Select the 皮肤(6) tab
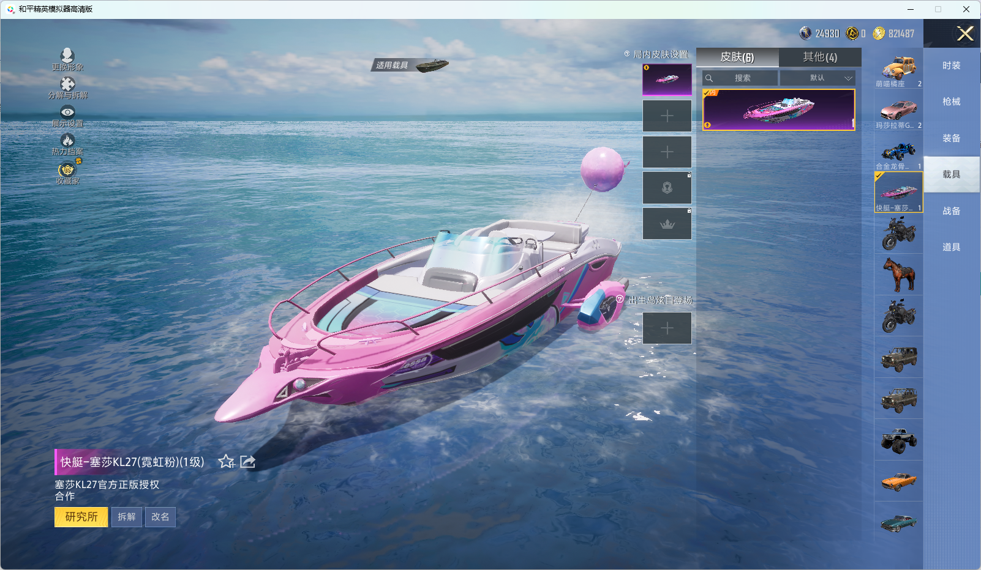The width and height of the screenshot is (981, 570). (737, 57)
